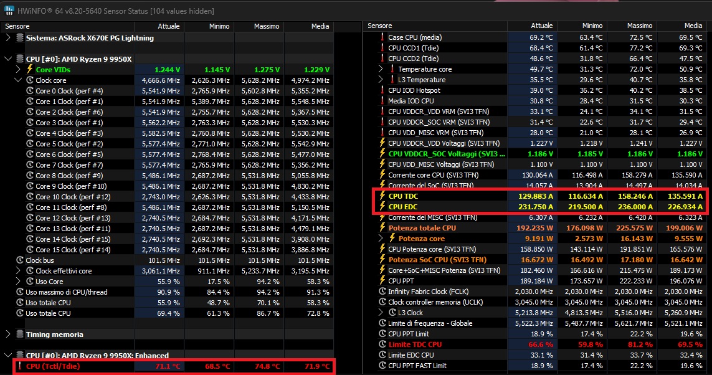
Task: Click lightning icon of CPU VDDCR_VDD Voltaggi
Action: pyautogui.click(x=382, y=143)
